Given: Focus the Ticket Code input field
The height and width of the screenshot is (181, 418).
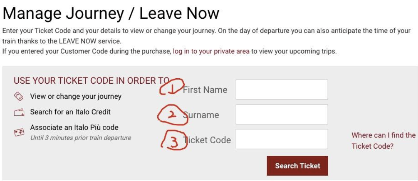Looking at the screenshot, I should pos(282,139).
